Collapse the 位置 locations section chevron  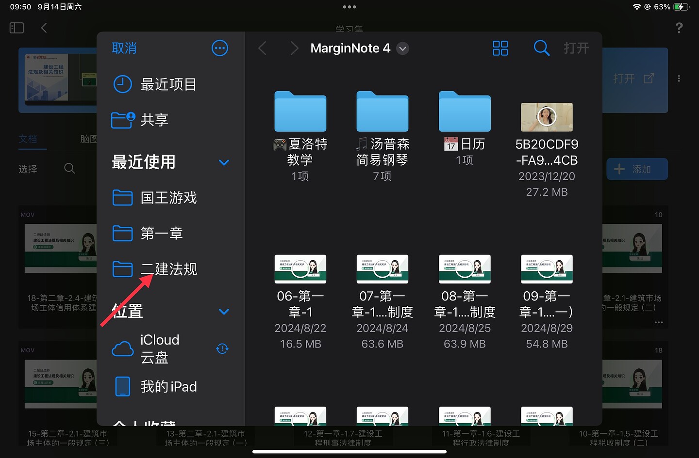pyautogui.click(x=224, y=312)
